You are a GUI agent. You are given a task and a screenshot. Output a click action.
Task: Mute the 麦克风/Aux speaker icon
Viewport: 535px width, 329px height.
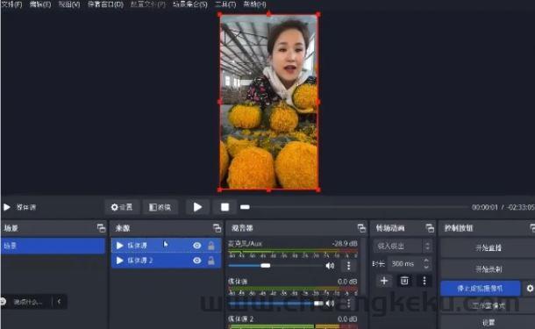(330, 266)
